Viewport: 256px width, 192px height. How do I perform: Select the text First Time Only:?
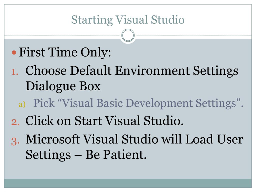(x=65, y=52)
